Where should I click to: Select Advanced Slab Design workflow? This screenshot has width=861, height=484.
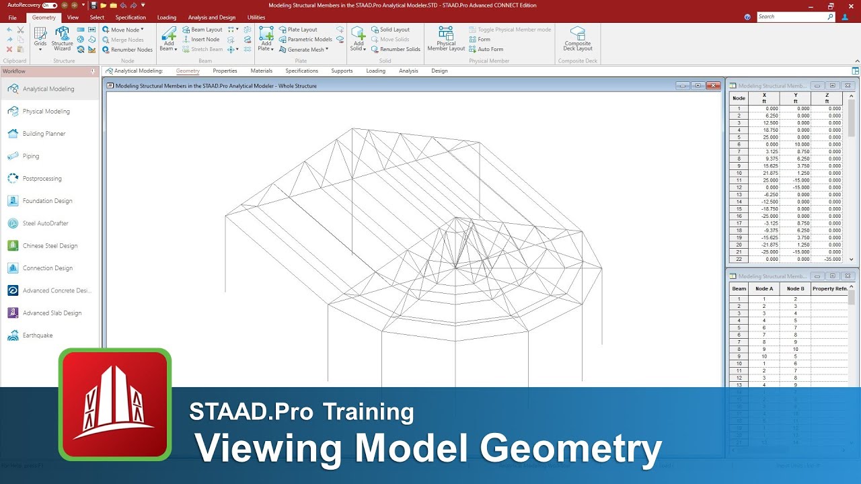click(50, 313)
